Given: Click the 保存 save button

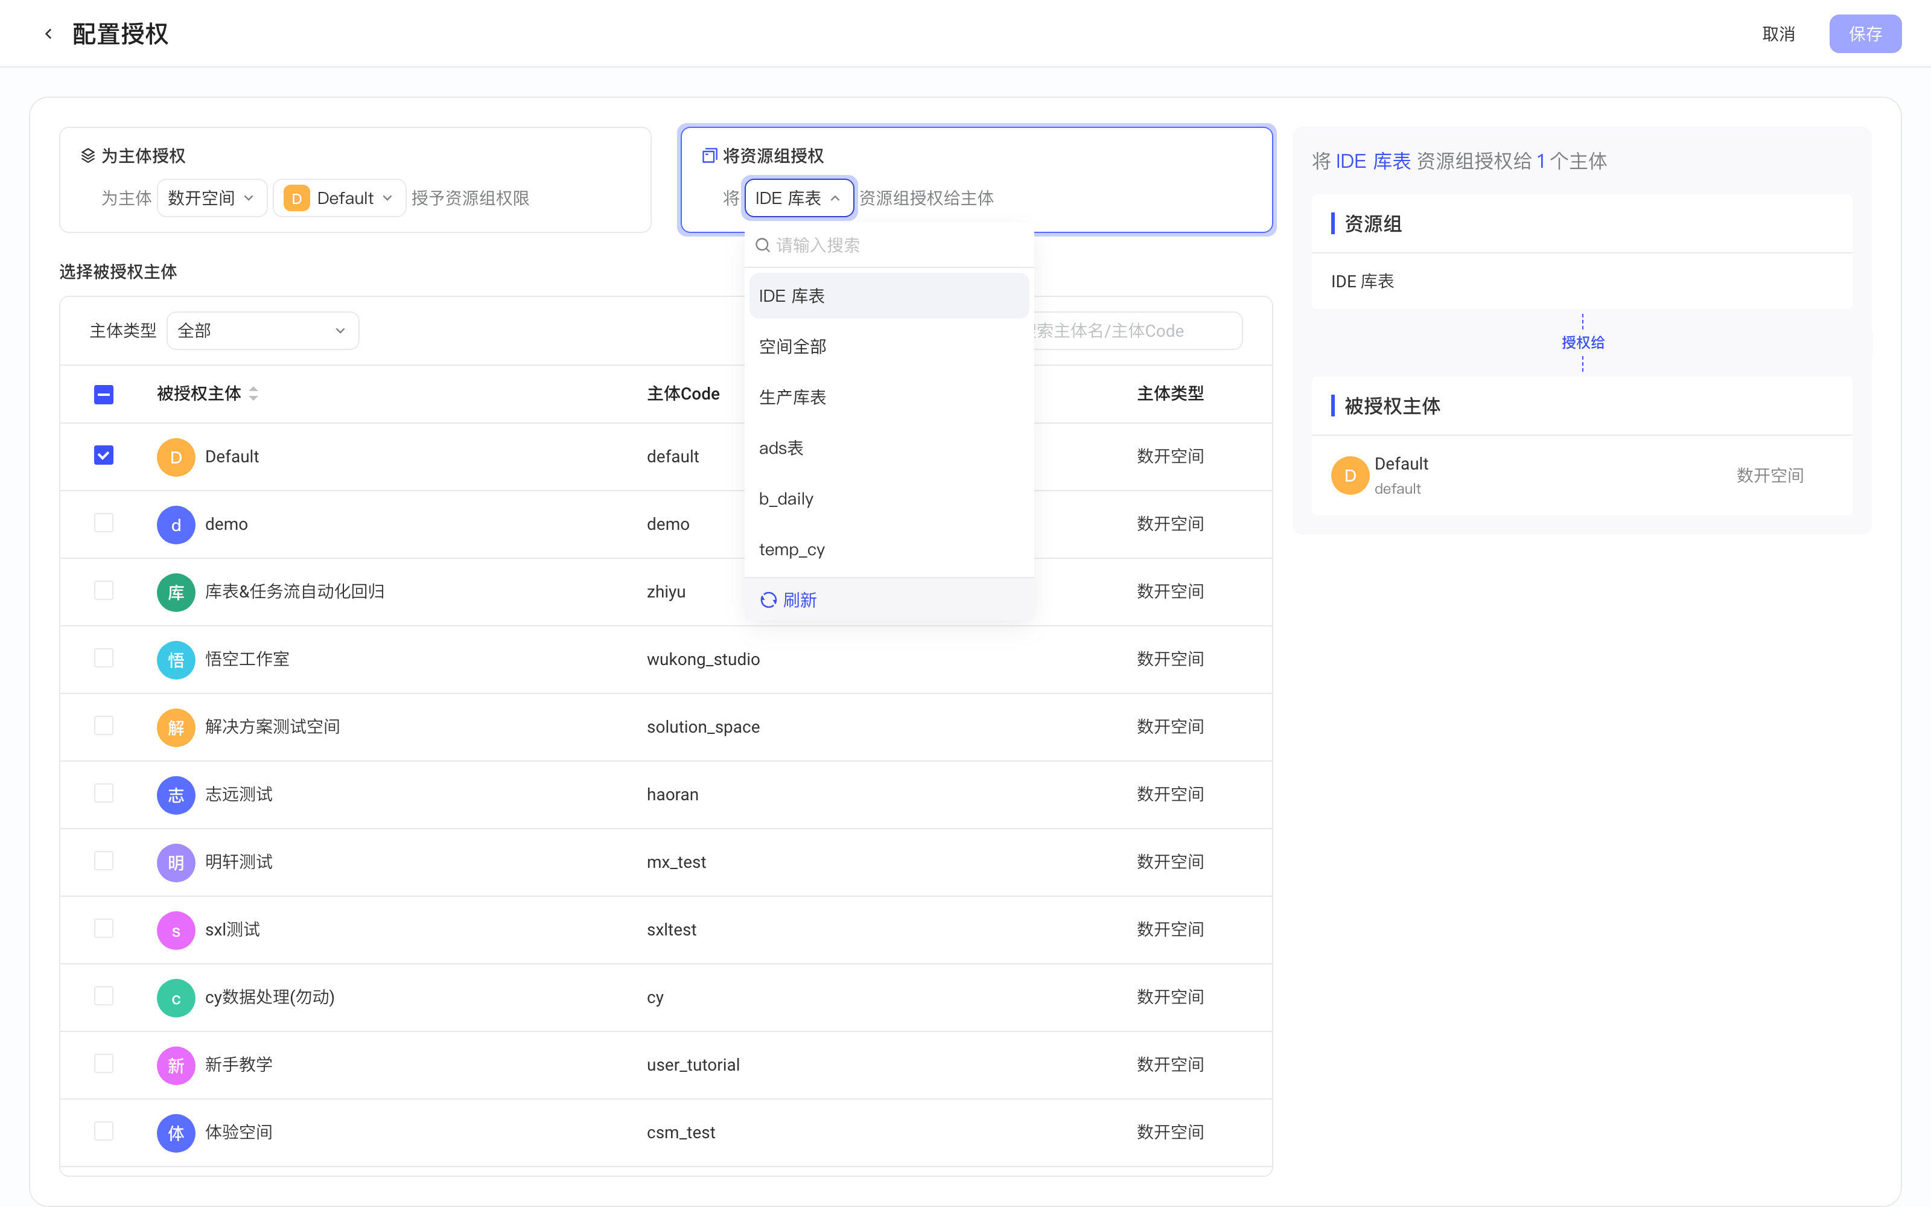Looking at the screenshot, I should coord(1865,34).
